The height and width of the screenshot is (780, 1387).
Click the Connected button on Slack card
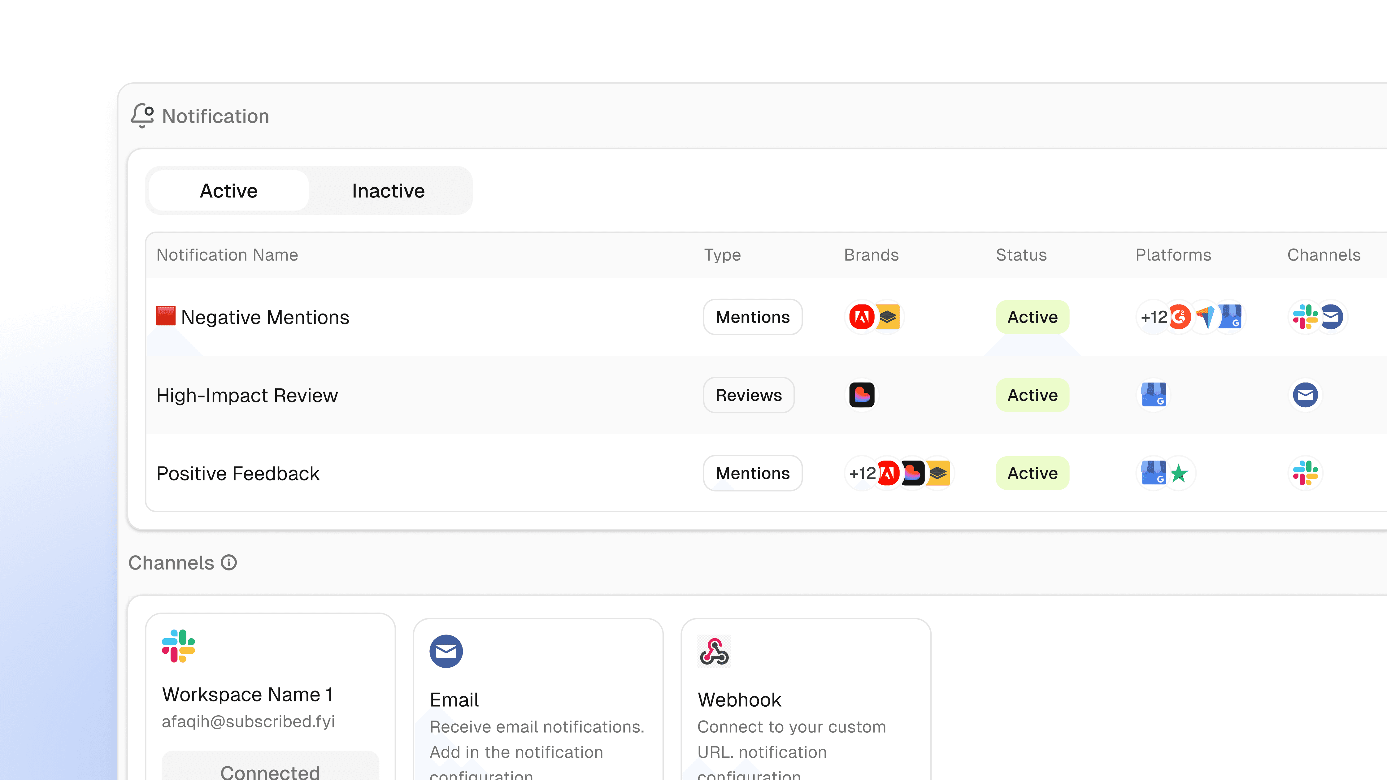[x=270, y=770]
